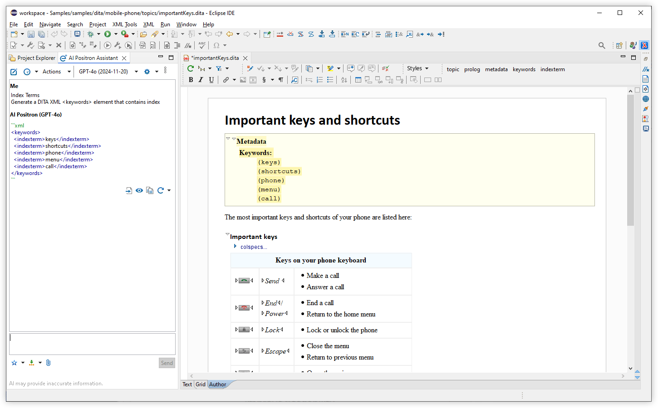
Task: Open the regenerate options dropdown arrow
Action: click(x=169, y=190)
